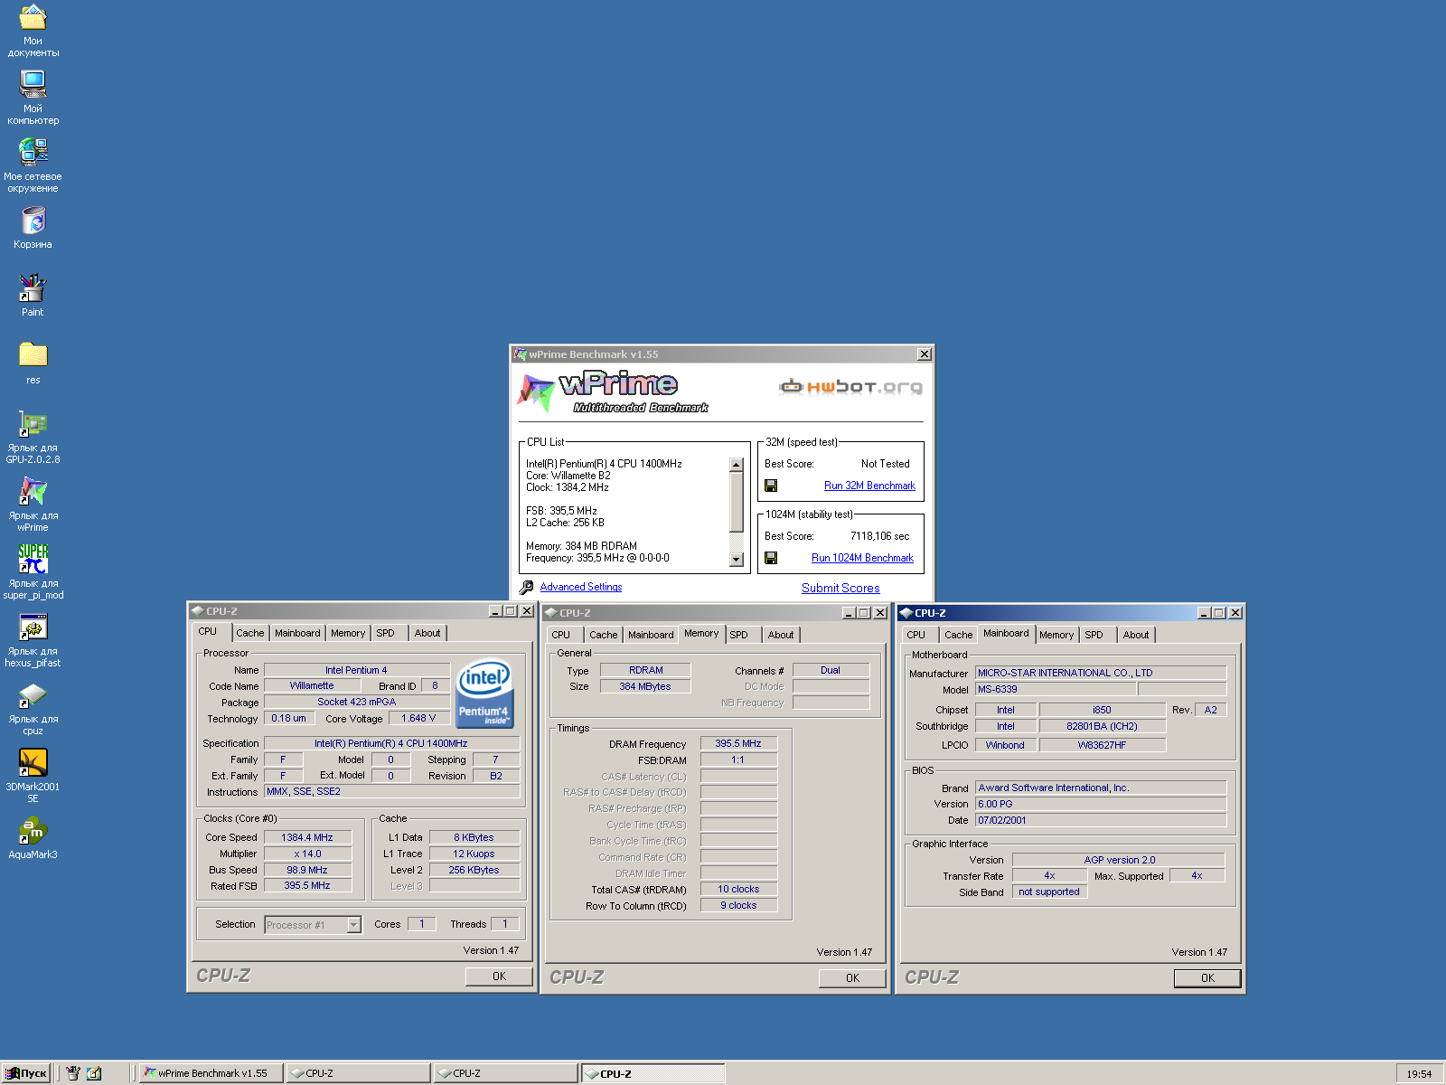Image resolution: width=1446 pixels, height=1085 pixels.
Task: Click the Multiplier value x 14.0
Action: 307,854
